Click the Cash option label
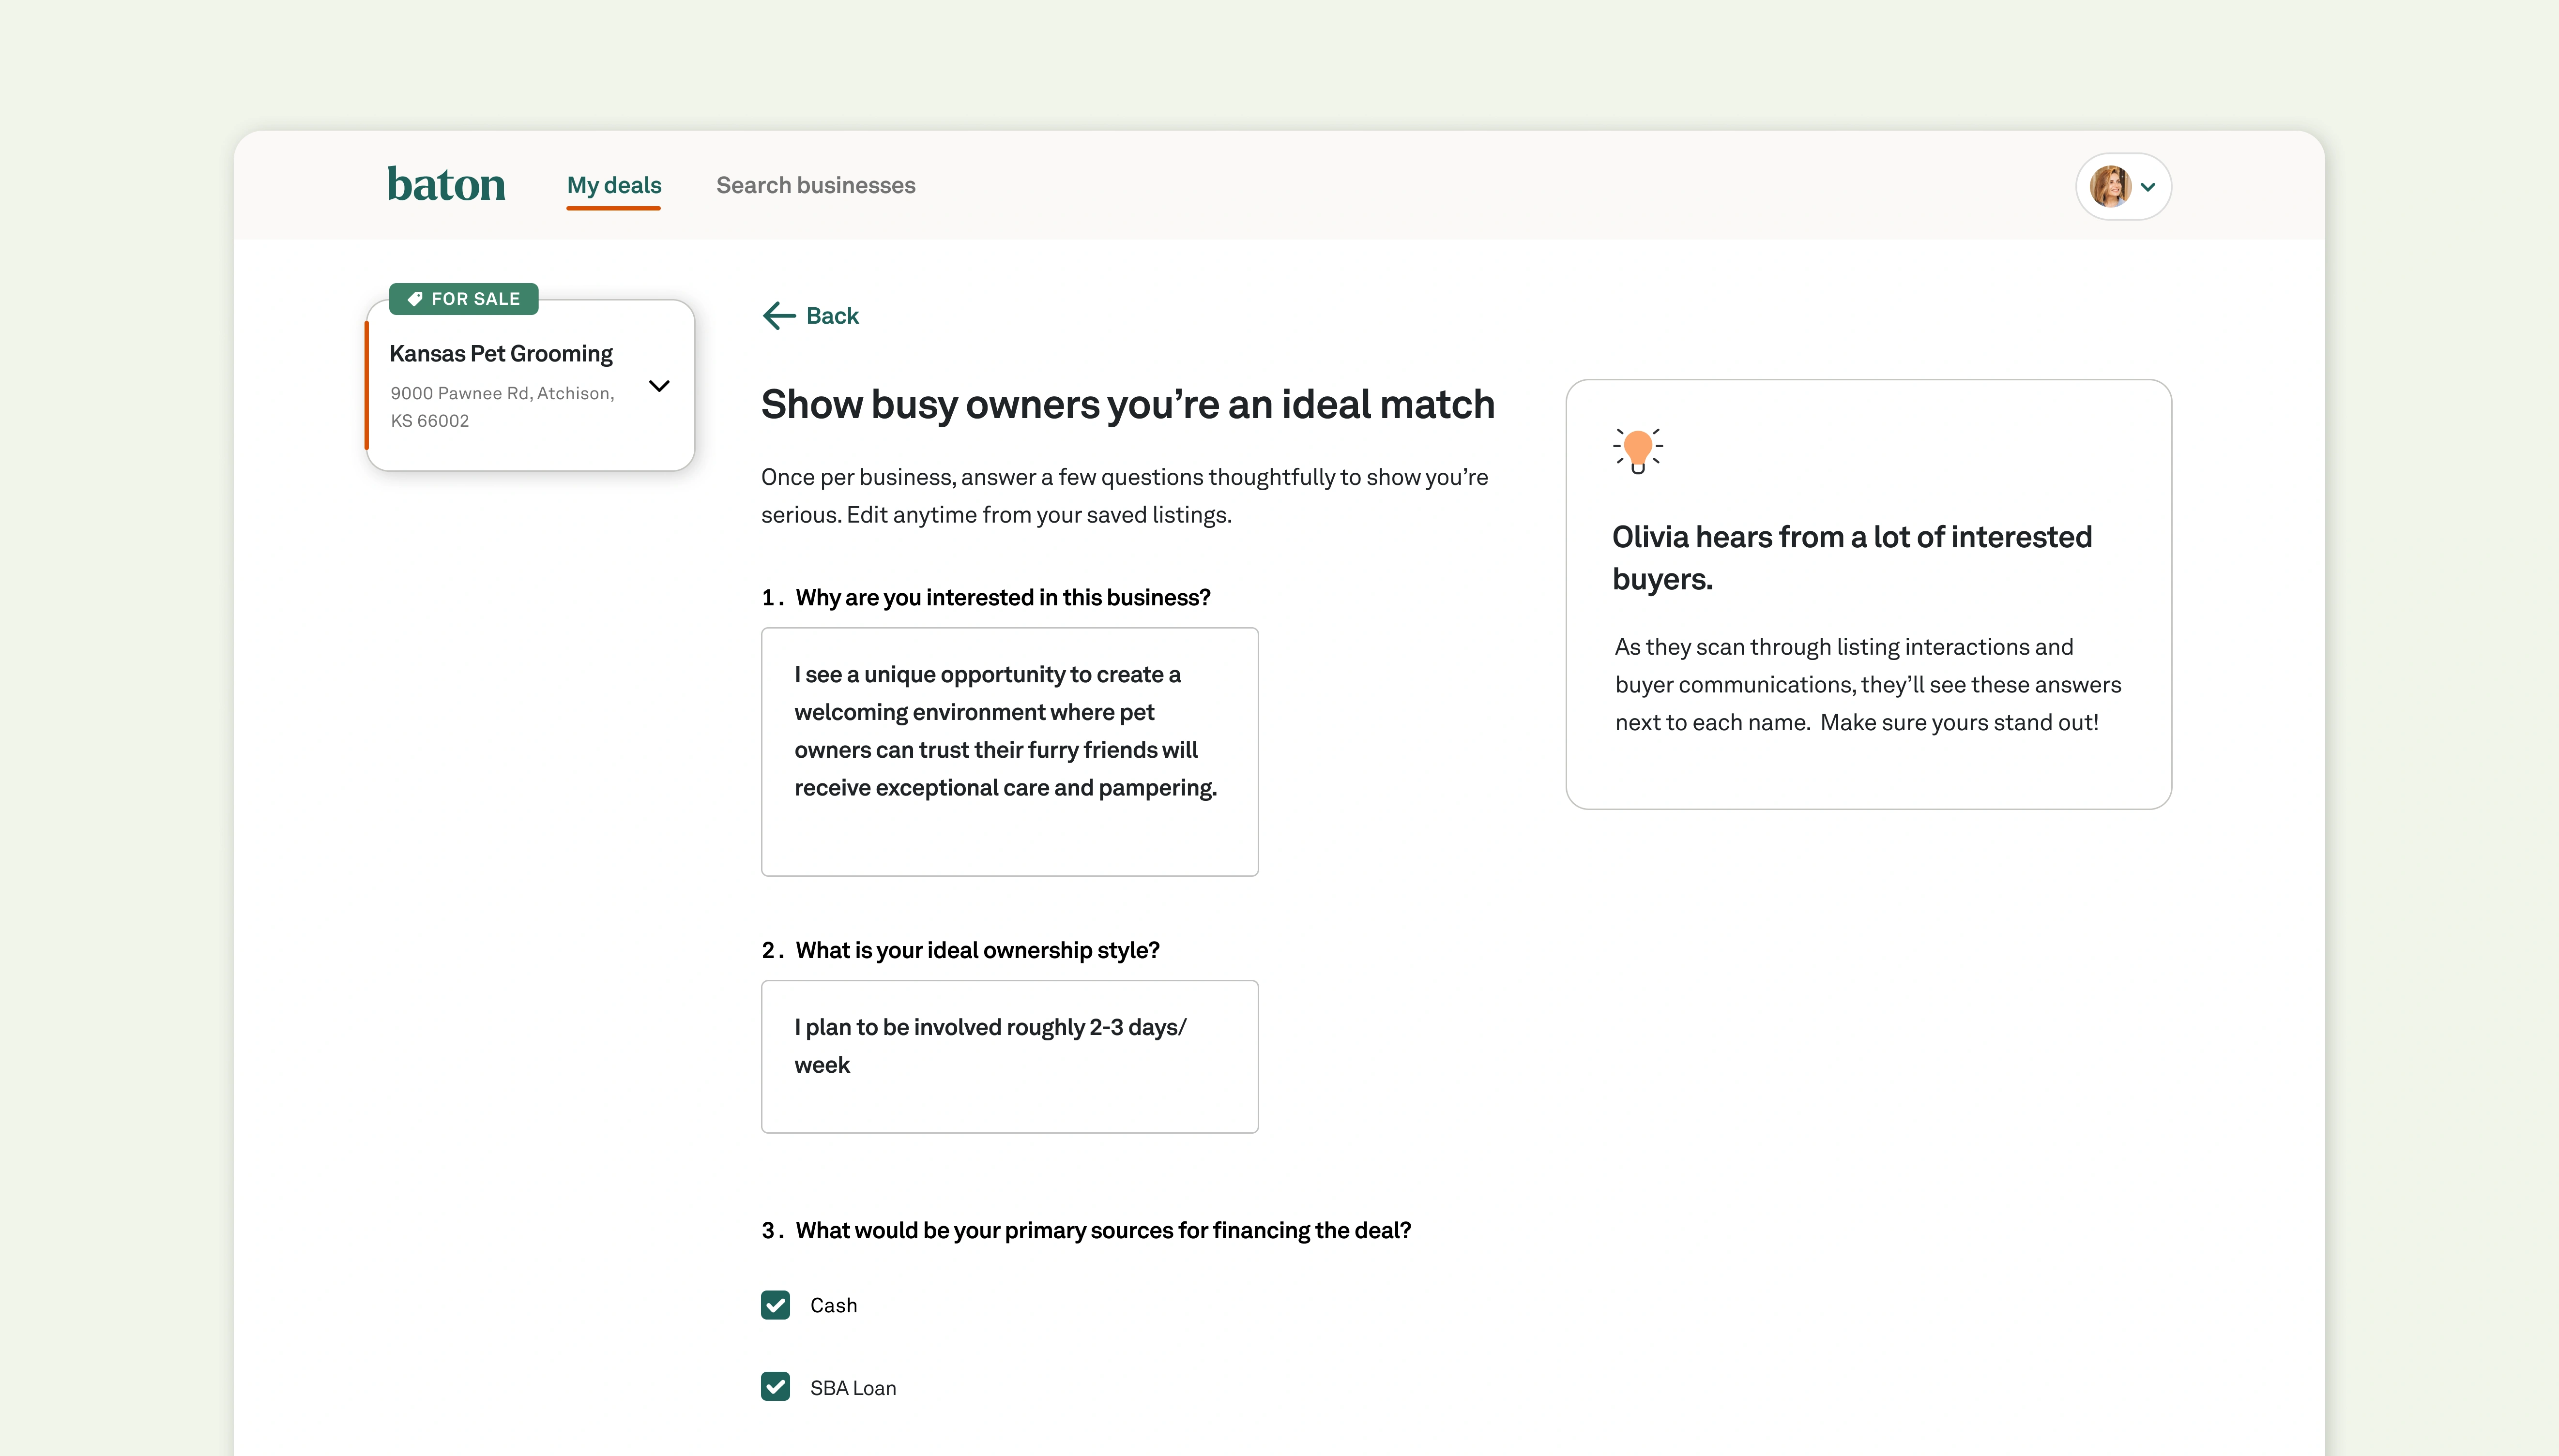The width and height of the screenshot is (2559, 1456). pos(833,1305)
